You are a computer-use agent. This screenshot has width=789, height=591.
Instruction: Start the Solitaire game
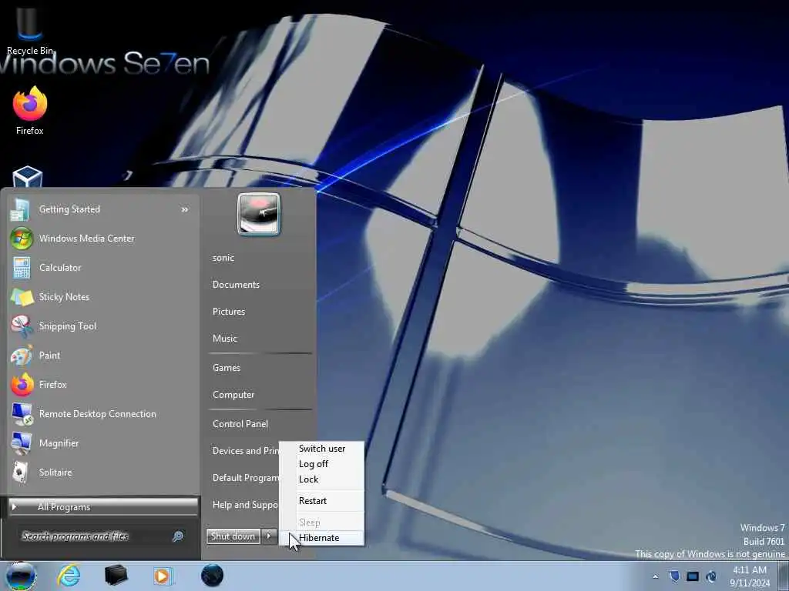point(103,472)
